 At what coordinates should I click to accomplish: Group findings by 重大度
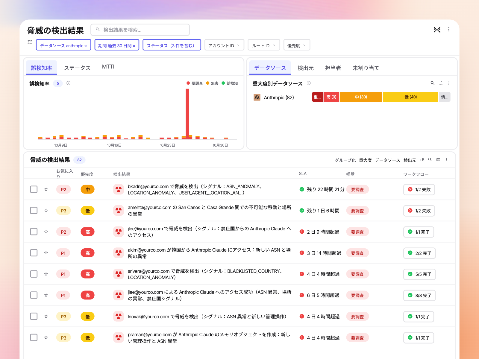pos(365,160)
